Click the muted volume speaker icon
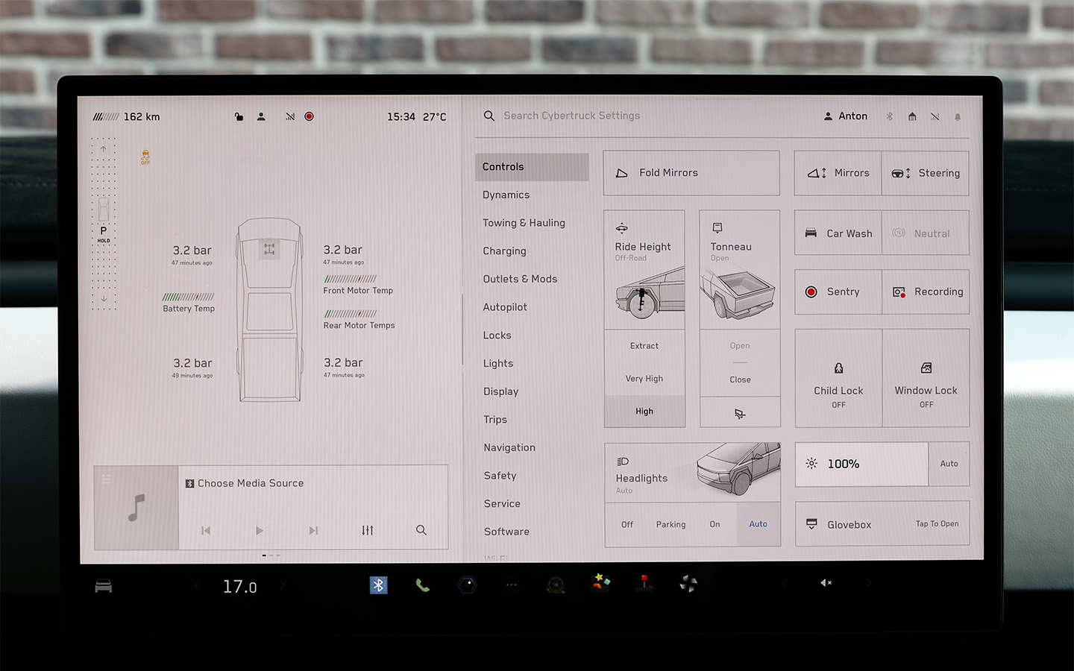The height and width of the screenshot is (671, 1074). point(826,583)
